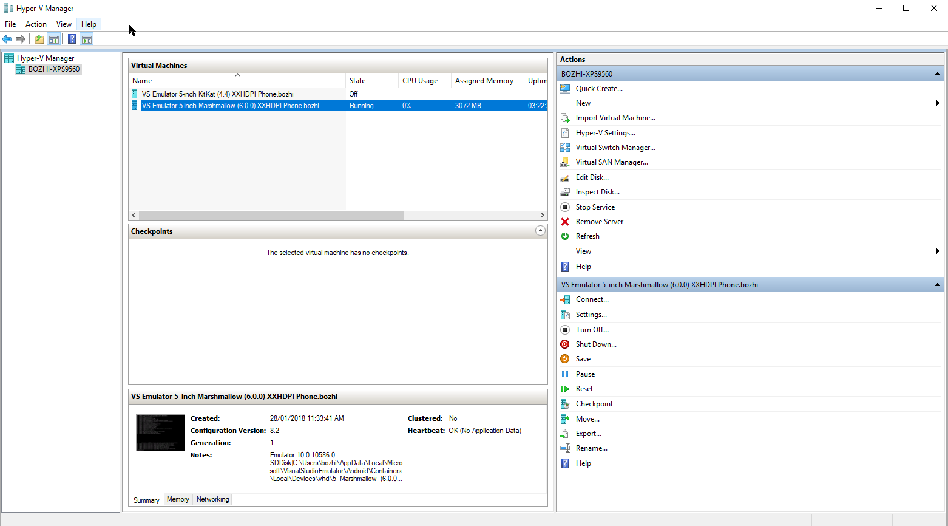Select the BOZHI-XPS9560 server node
Image resolution: width=948 pixels, height=526 pixels.
click(x=54, y=69)
